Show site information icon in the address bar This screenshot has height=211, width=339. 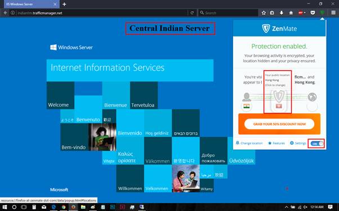click(13, 13)
